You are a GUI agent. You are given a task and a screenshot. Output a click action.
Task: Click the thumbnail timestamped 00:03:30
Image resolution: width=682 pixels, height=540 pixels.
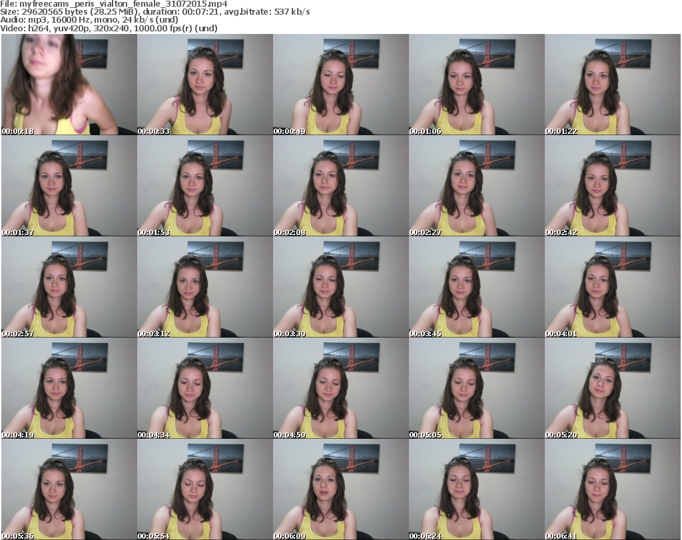coord(340,287)
